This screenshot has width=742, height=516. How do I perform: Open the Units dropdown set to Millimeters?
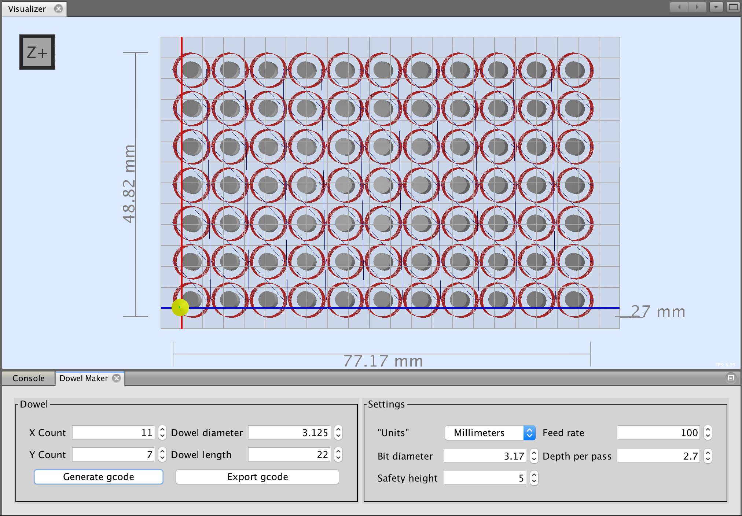pos(490,432)
